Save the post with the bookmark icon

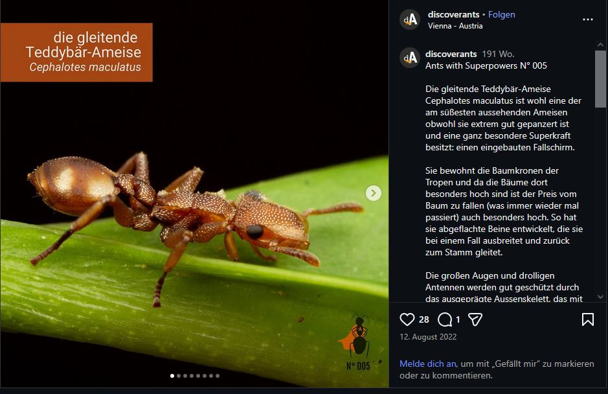pos(587,319)
